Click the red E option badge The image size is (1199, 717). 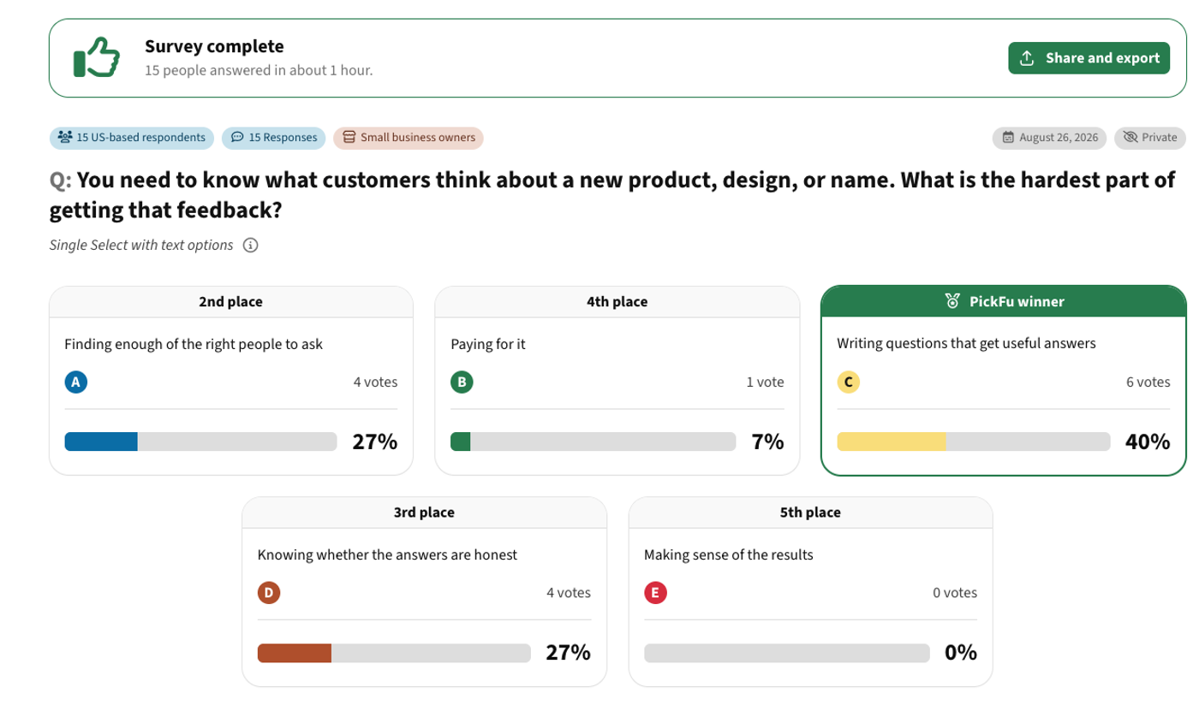coord(655,592)
